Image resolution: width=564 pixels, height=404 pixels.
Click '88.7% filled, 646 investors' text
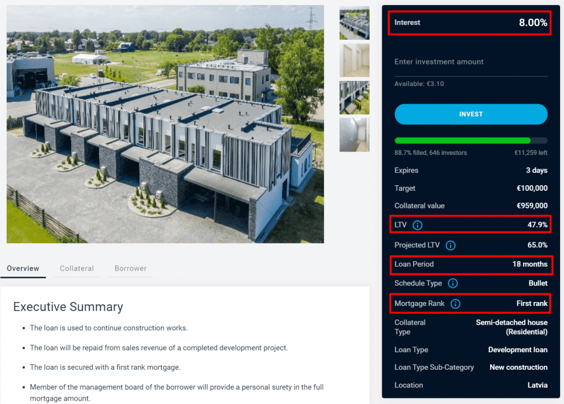point(431,153)
